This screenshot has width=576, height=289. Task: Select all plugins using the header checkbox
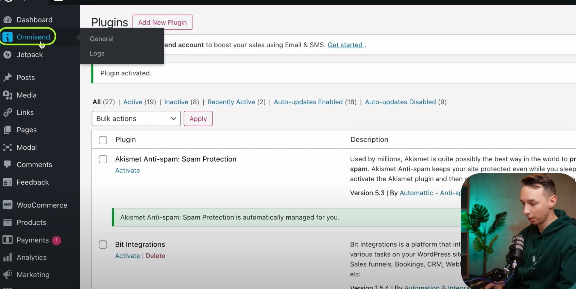(103, 140)
